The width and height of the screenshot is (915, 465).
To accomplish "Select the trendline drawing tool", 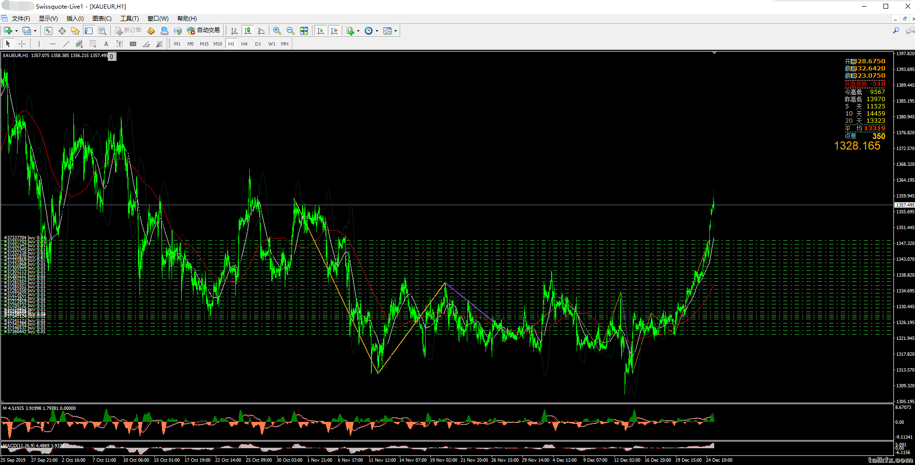I will (x=66, y=44).
